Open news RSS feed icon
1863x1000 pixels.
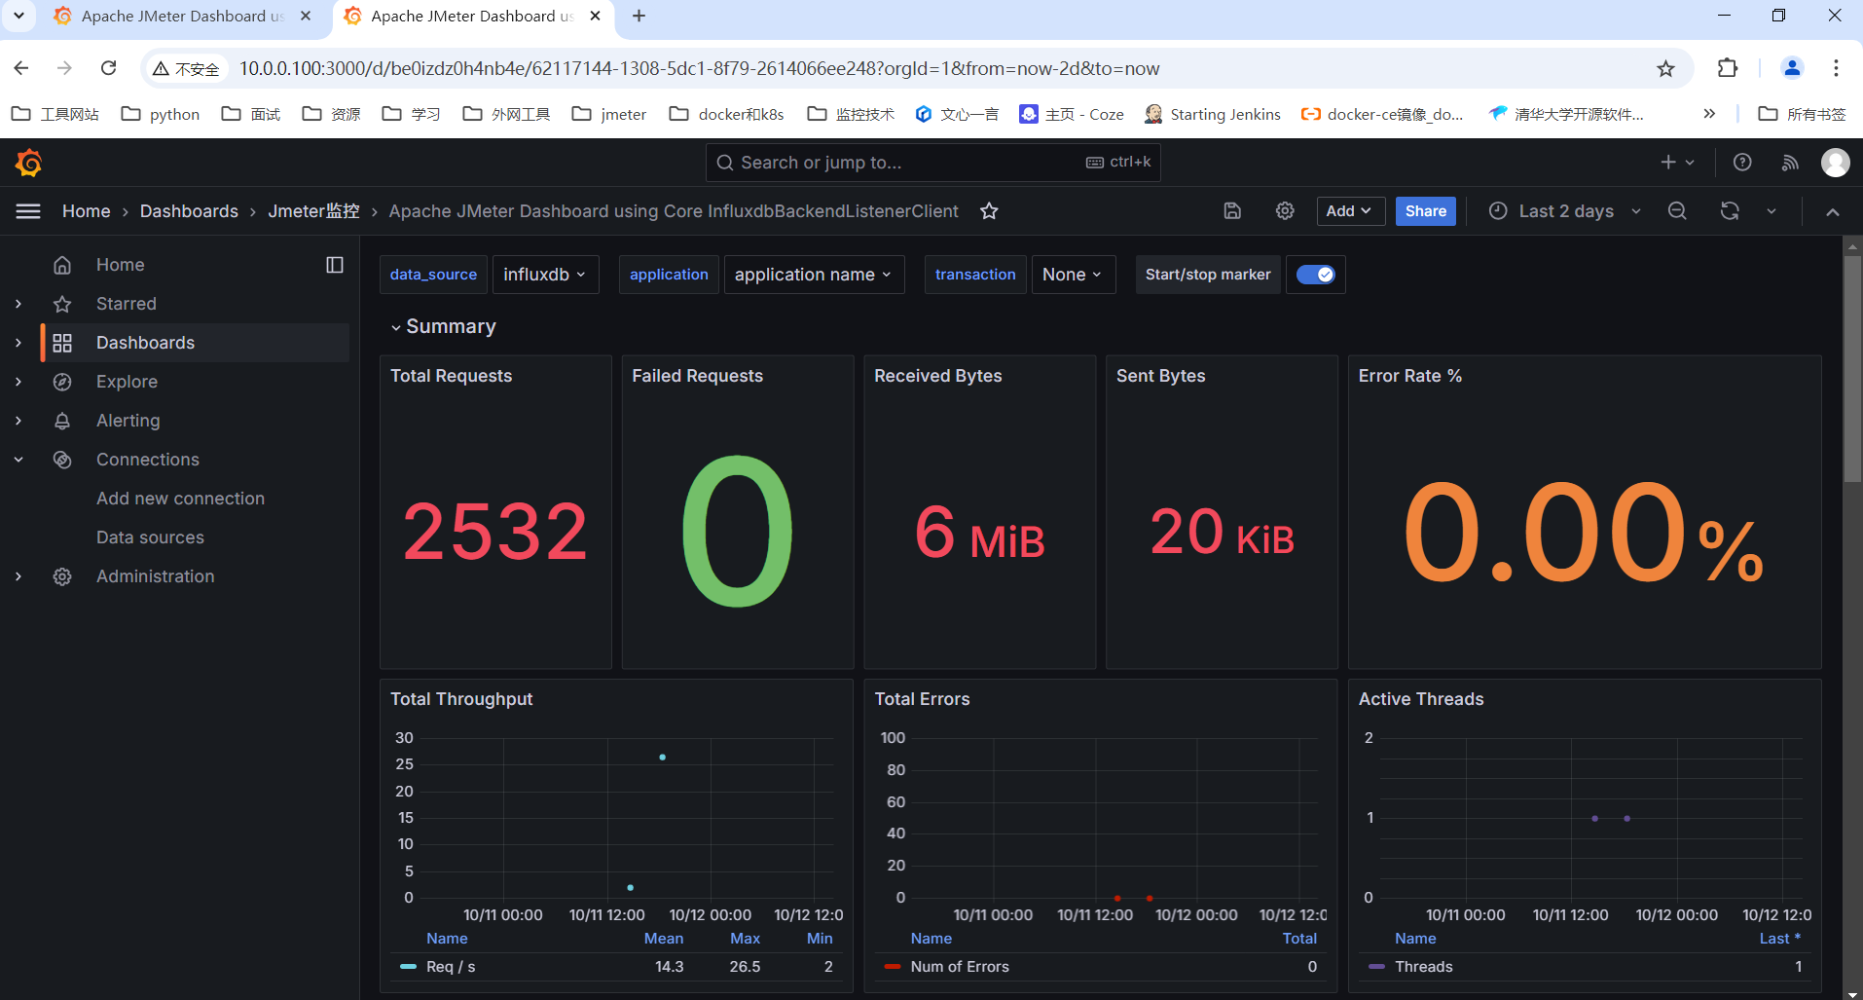(x=1790, y=163)
